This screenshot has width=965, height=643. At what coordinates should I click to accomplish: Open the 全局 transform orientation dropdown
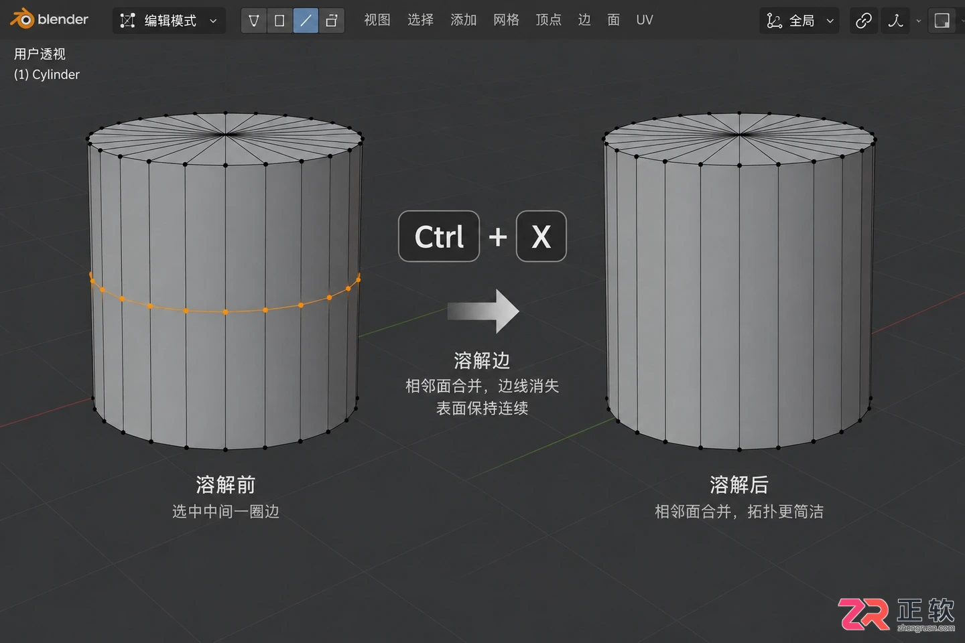click(x=799, y=21)
